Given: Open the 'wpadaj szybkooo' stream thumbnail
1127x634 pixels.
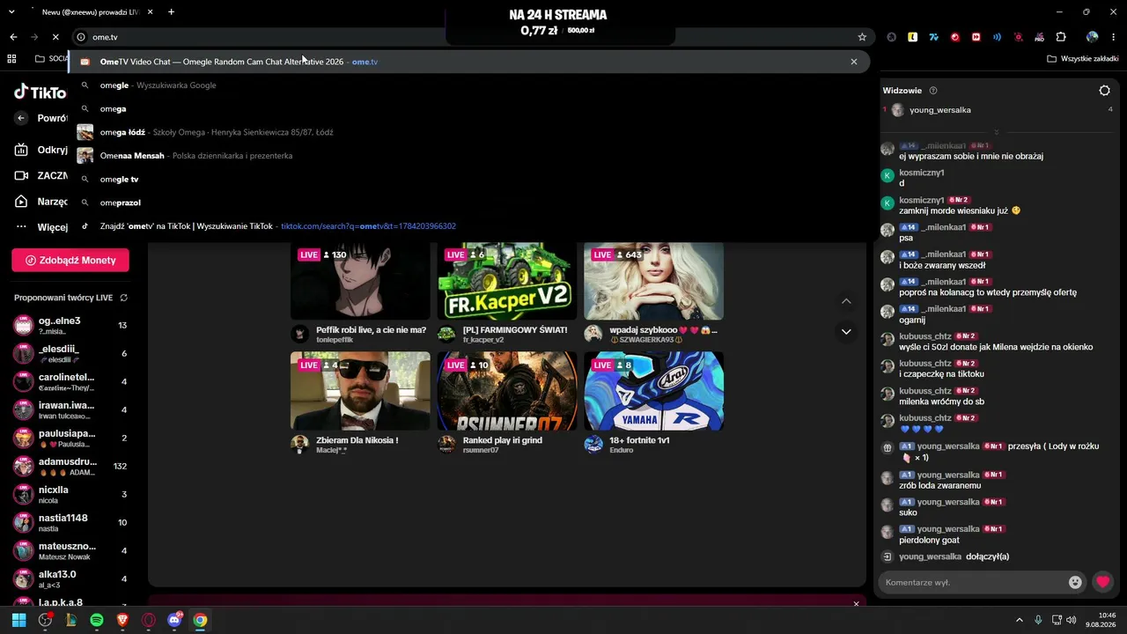Looking at the screenshot, I should click(x=654, y=281).
